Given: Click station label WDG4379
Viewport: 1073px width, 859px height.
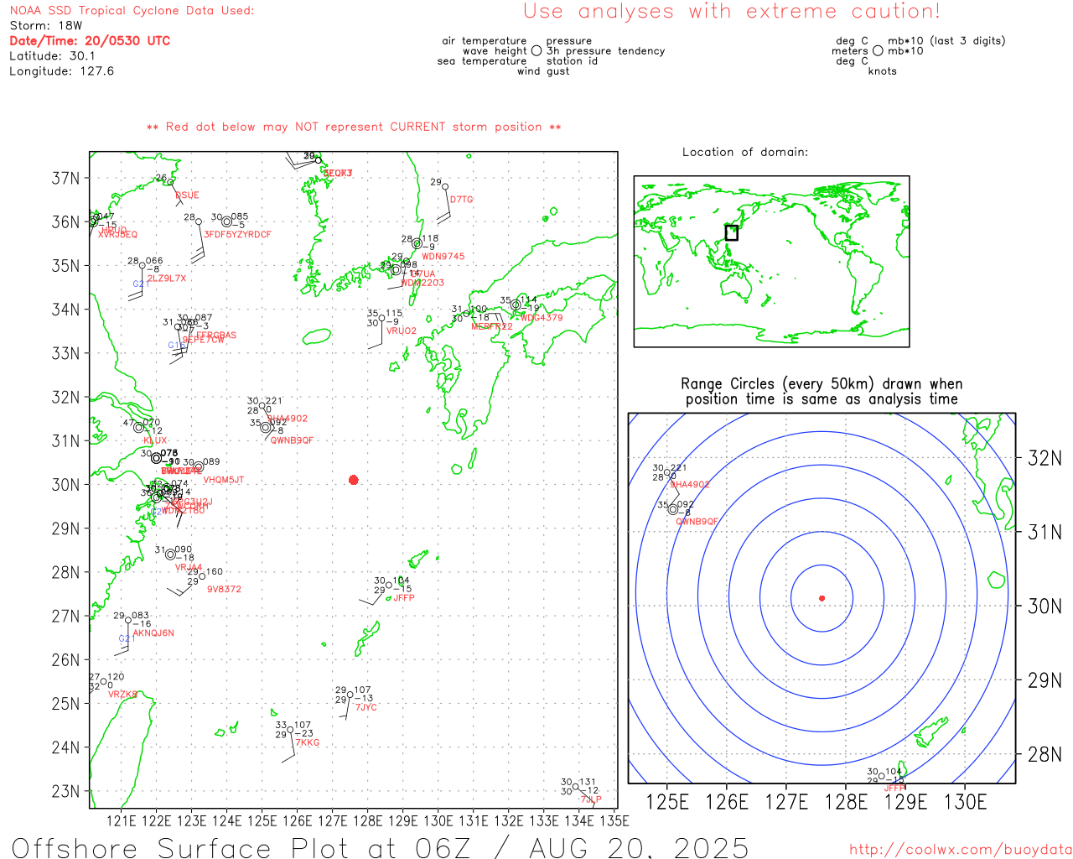Looking at the screenshot, I should (542, 318).
